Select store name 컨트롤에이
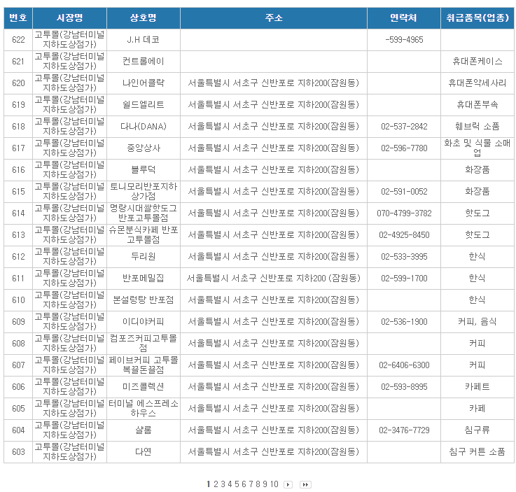Image resolution: width=516 pixels, height=492 pixels. 143,62
